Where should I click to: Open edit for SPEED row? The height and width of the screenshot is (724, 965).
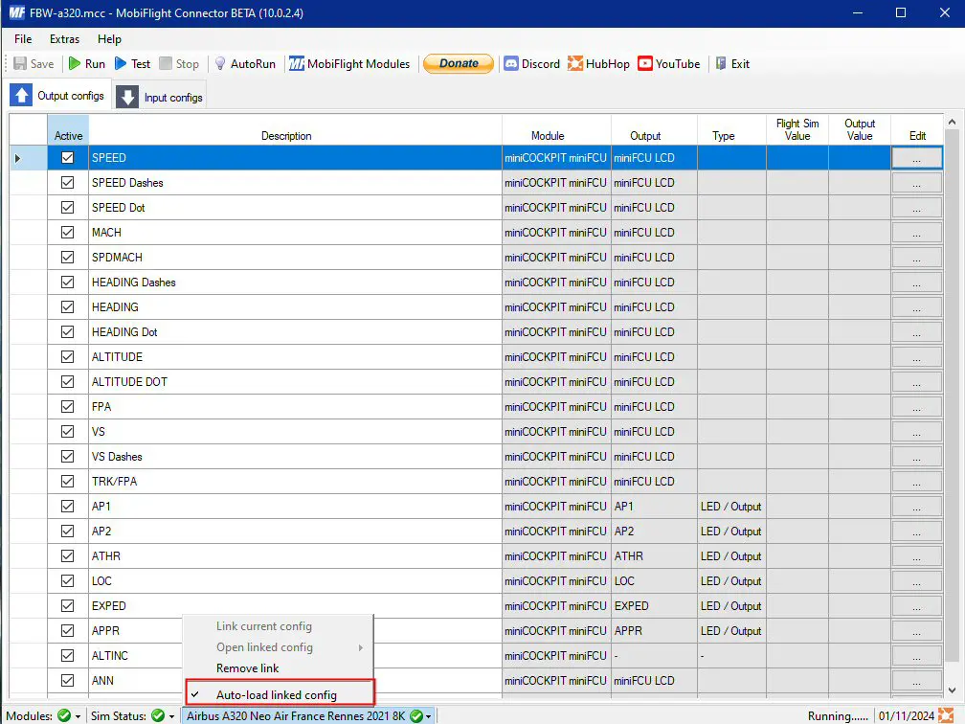coord(916,158)
